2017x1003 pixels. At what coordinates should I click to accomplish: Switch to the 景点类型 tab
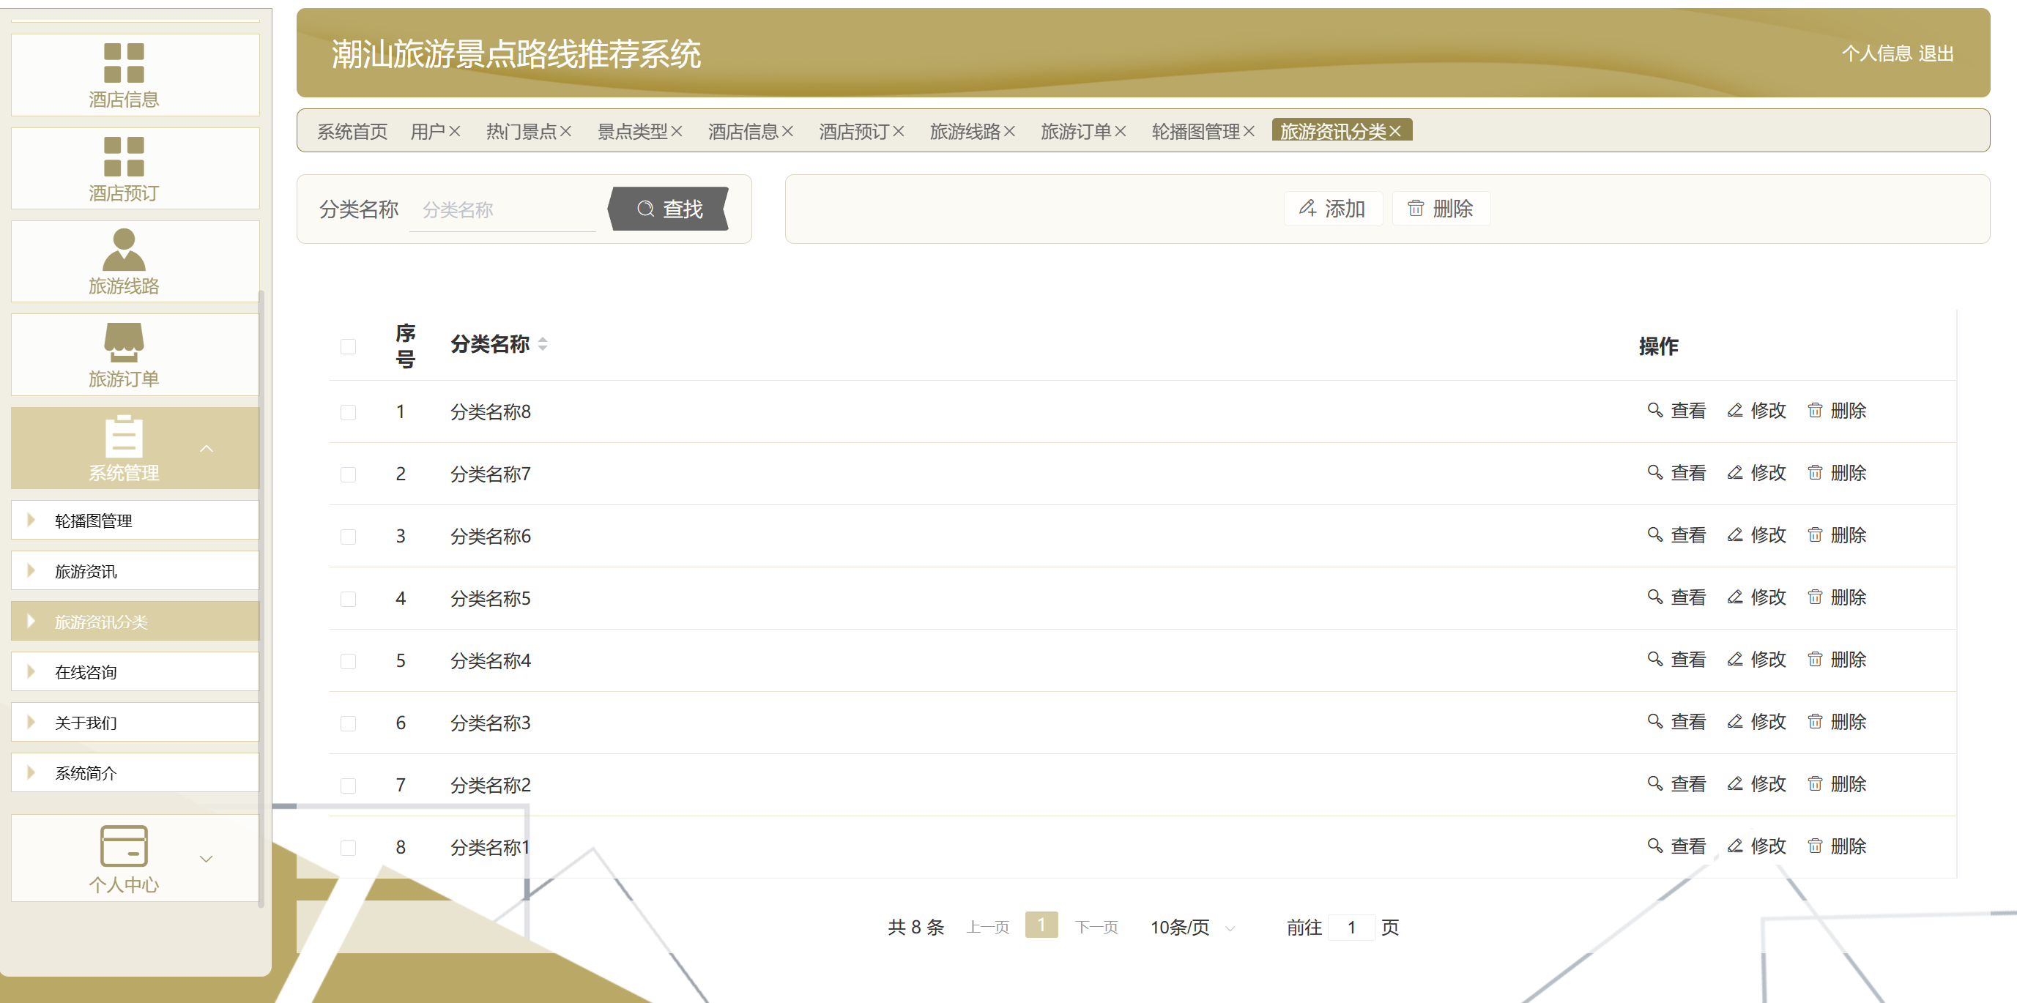click(632, 132)
